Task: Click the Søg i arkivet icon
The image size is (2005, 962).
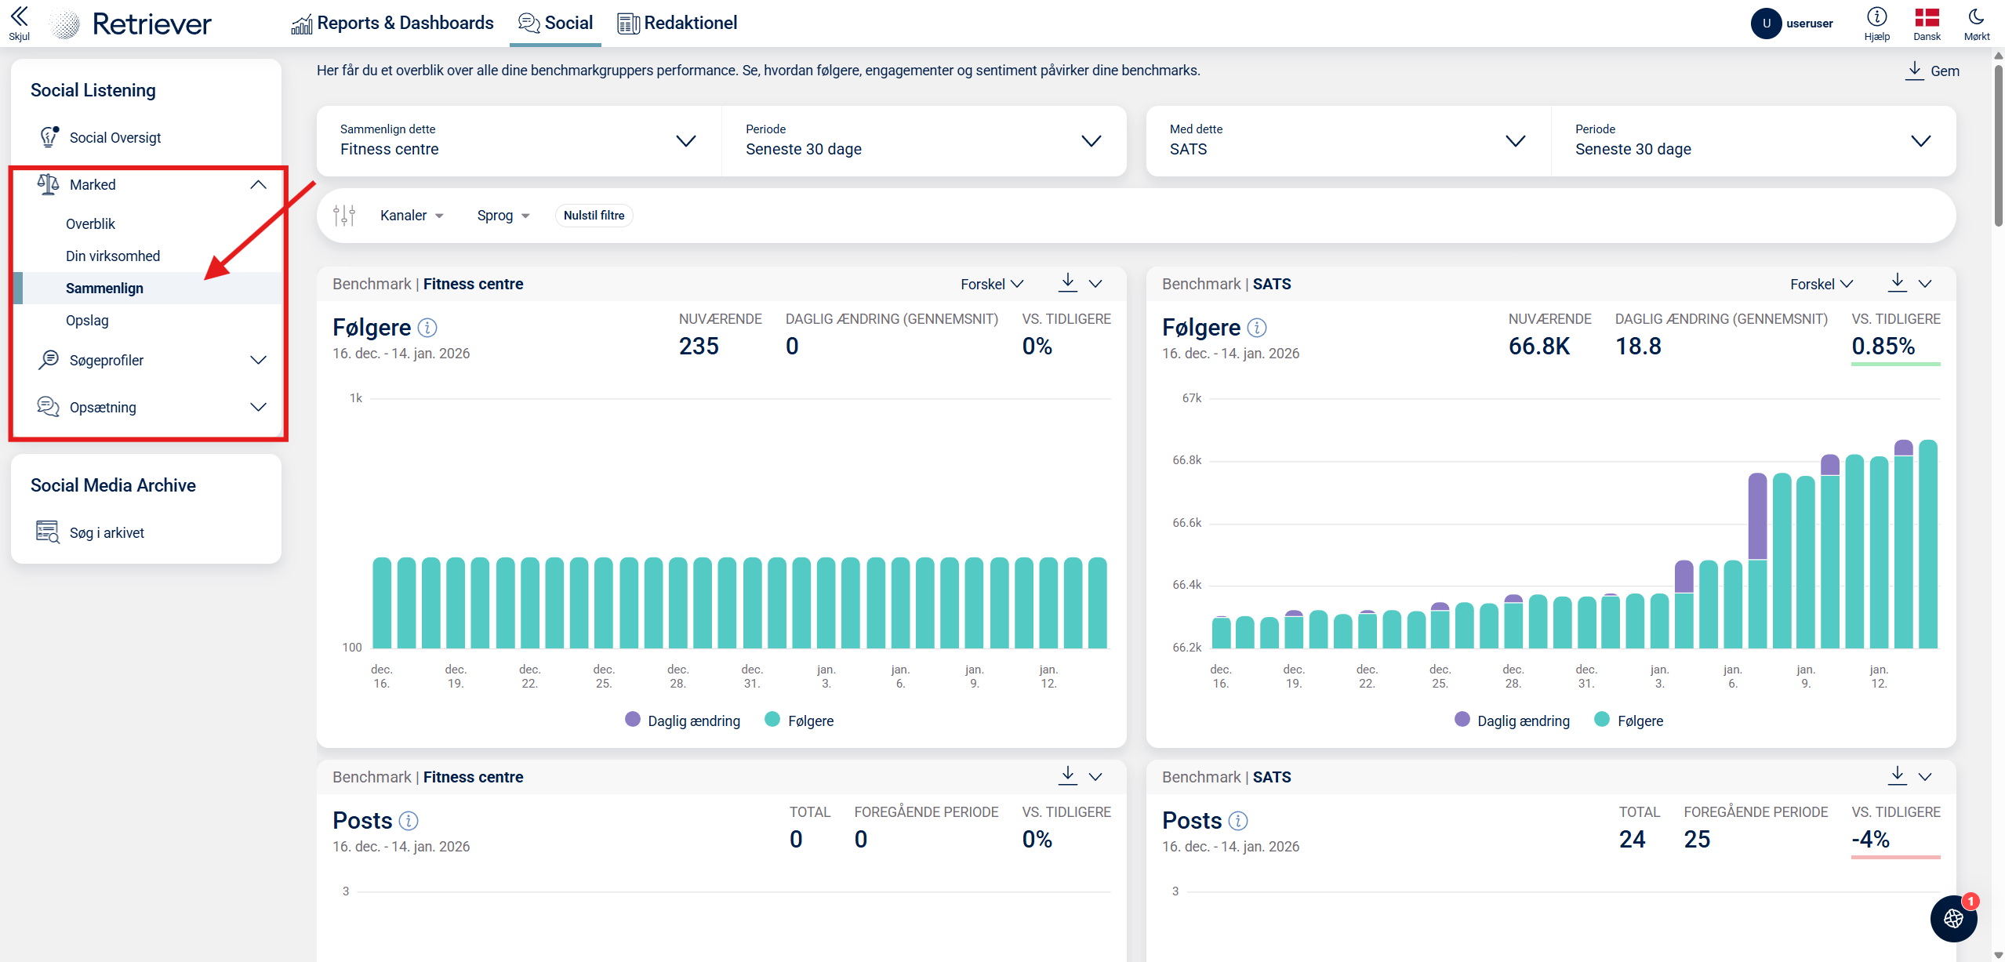Action: click(48, 532)
